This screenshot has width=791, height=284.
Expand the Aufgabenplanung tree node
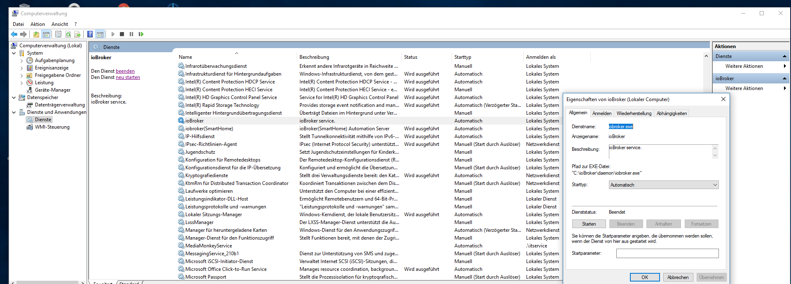(22, 61)
